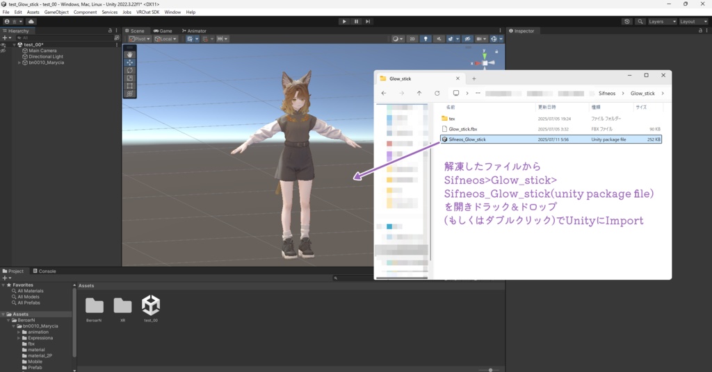Toggle Scene gizmo perspective lock
The height and width of the screenshot is (372, 712).
[x=496, y=51]
